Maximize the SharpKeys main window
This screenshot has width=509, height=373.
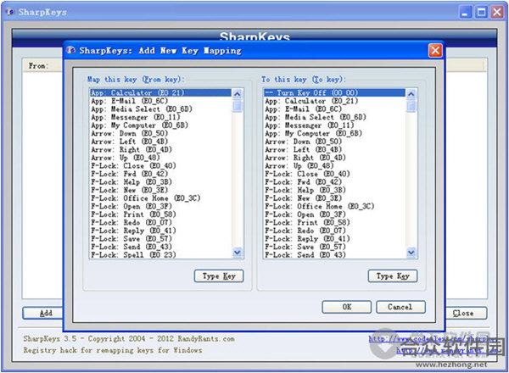click(x=481, y=13)
